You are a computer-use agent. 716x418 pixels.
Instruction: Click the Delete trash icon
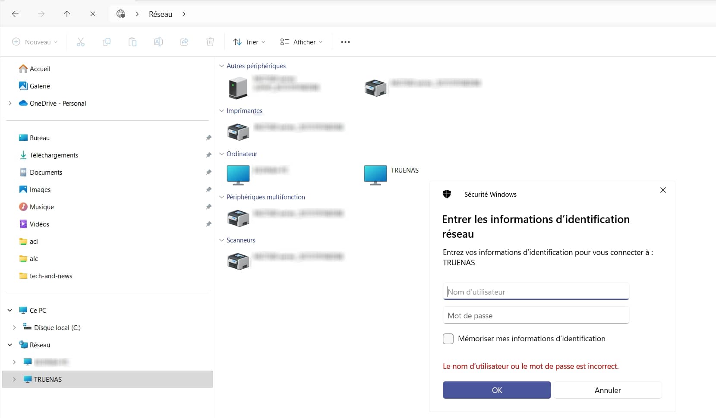point(210,42)
